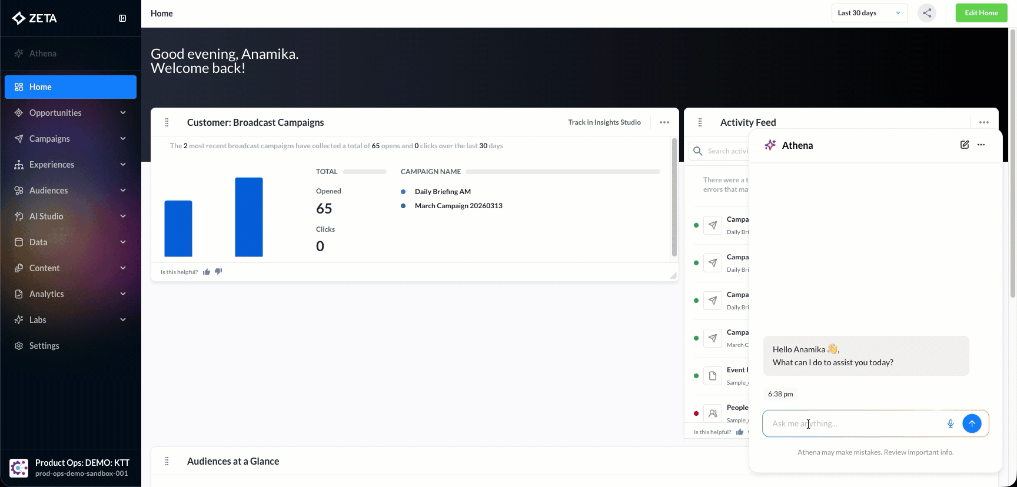This screenshot has height=487, width=1017.
Task: Click the taller blue bar in chart
Action: pyautogui.click(x=249, y=217)
